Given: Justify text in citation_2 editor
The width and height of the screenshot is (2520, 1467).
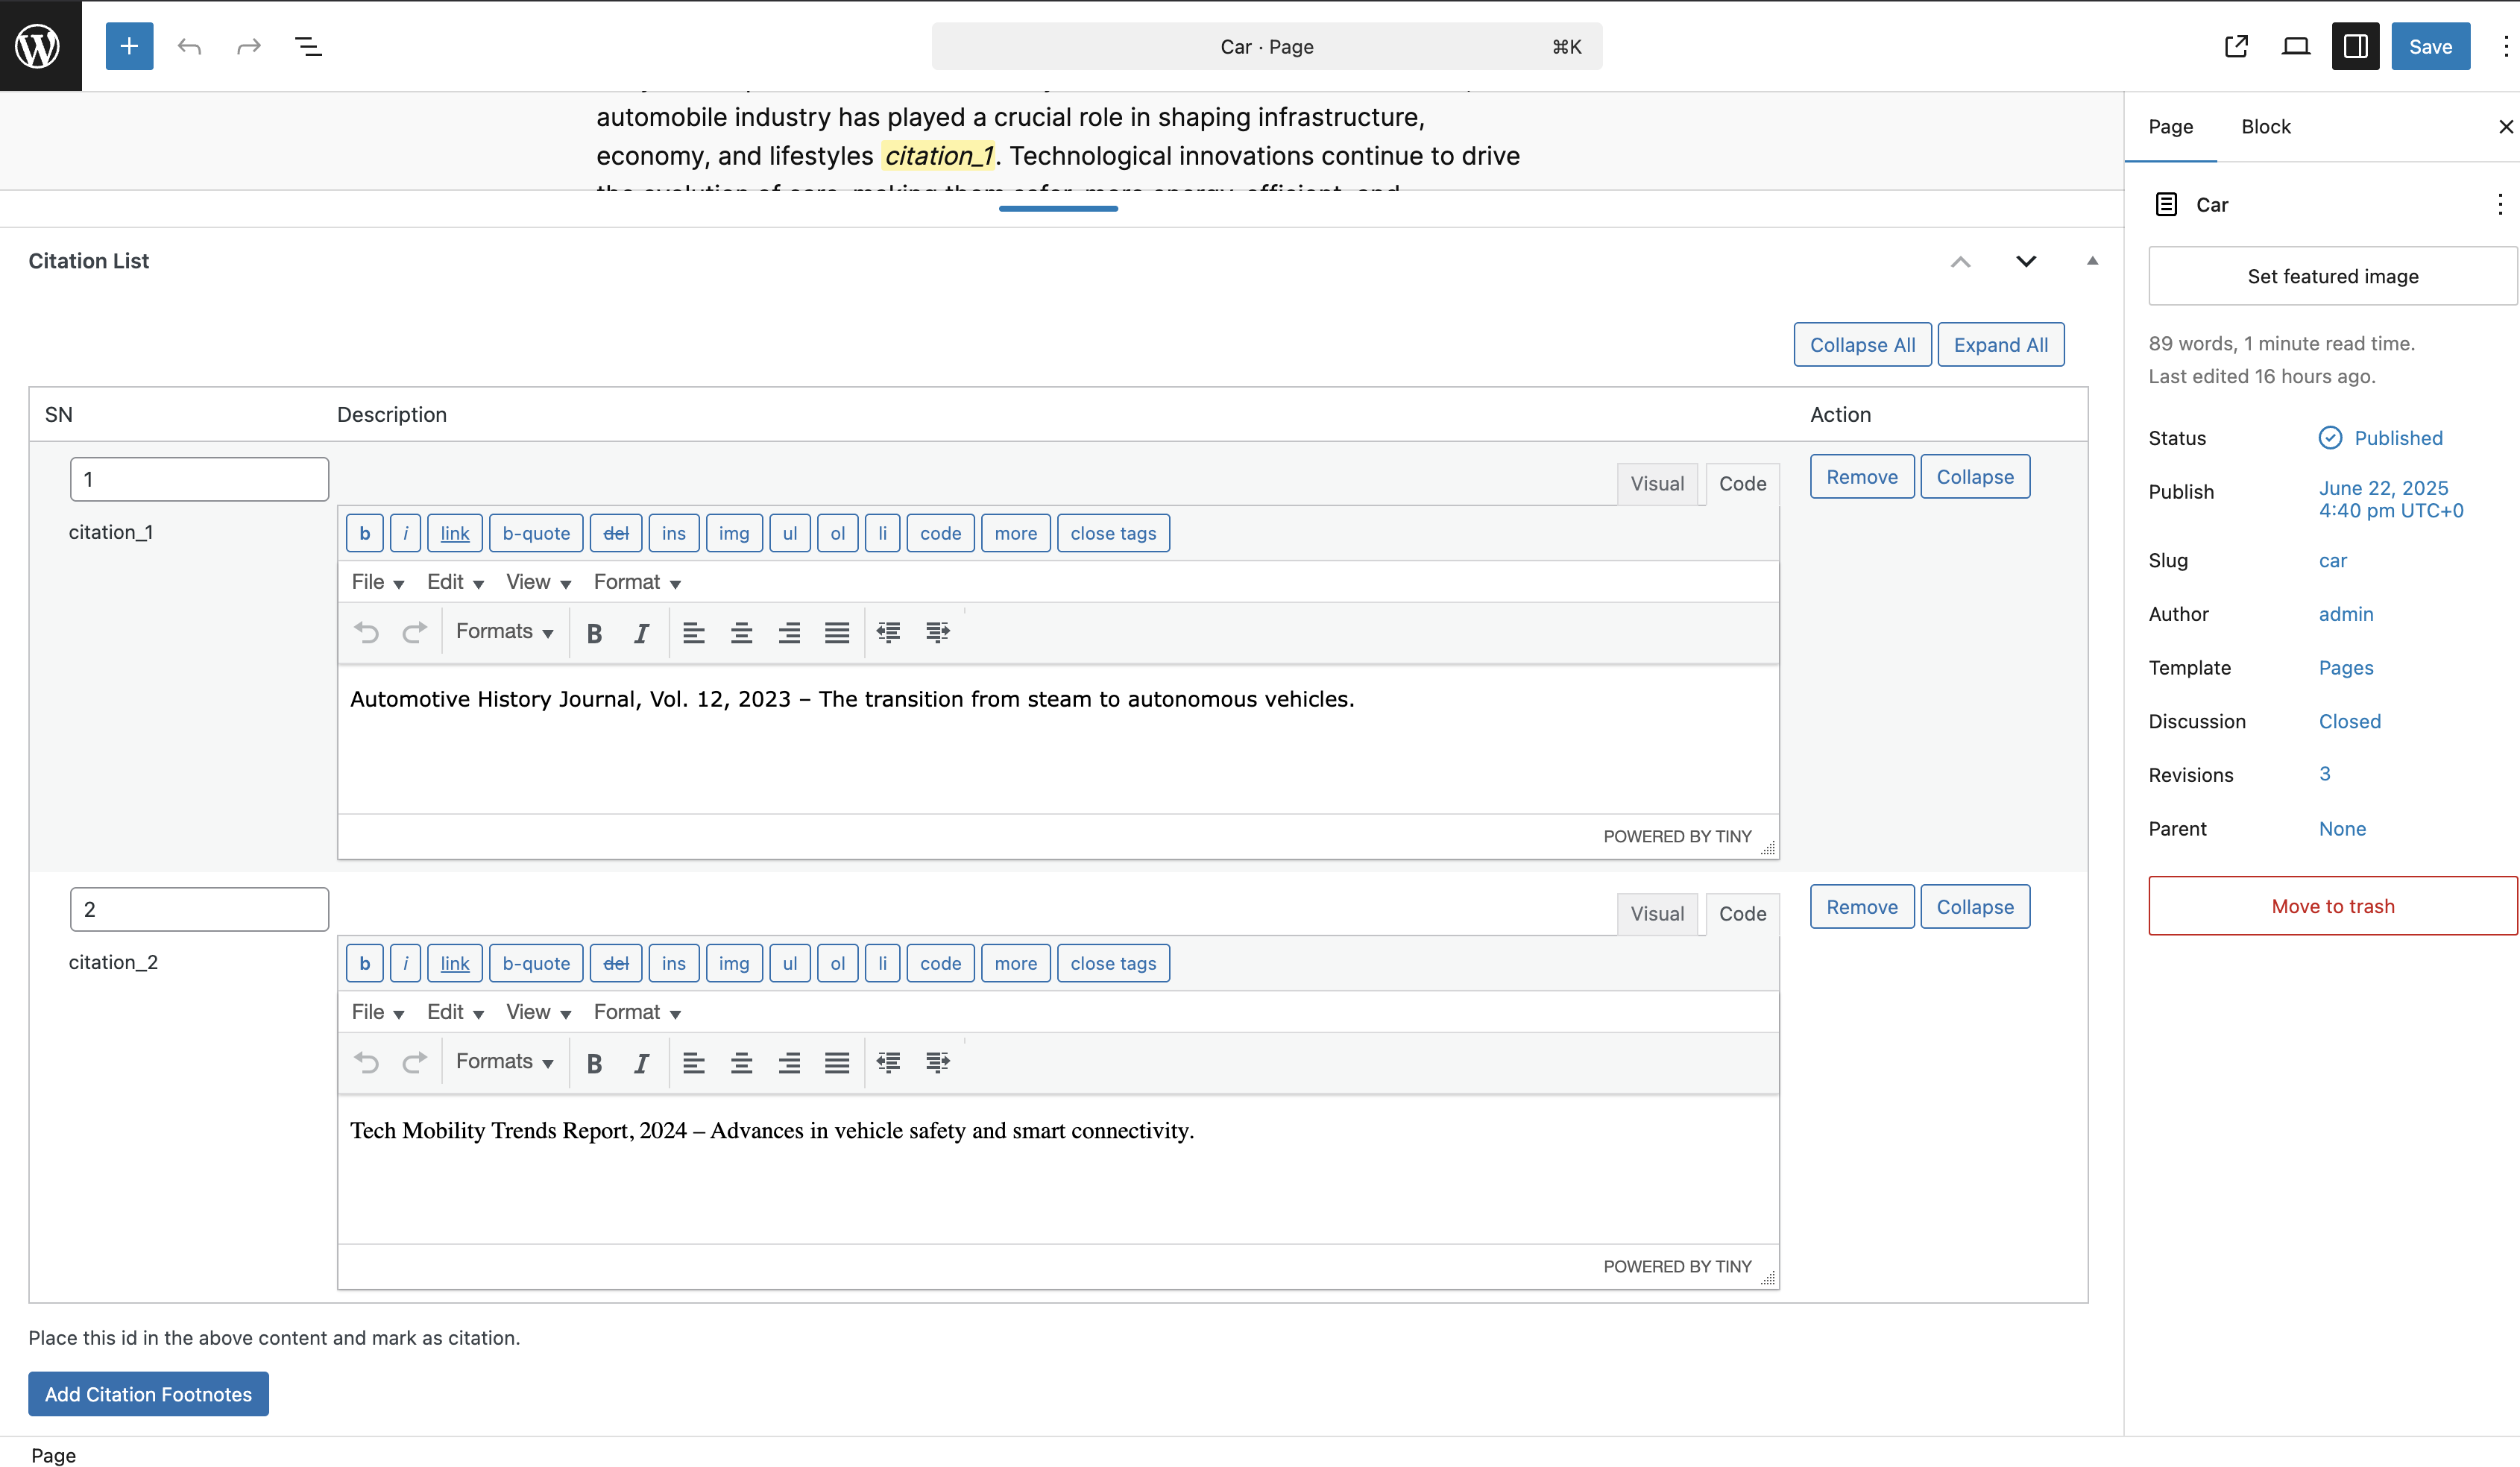Looking at the screenshot, I should tap(837, 1063).
